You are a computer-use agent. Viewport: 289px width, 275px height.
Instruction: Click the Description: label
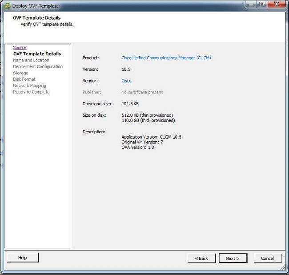tap(94, 132)
